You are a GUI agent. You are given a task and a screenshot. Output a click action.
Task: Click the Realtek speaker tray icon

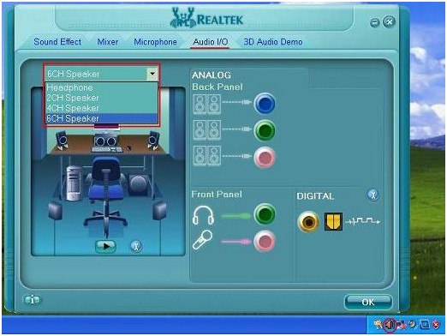[x=389, y=325]
